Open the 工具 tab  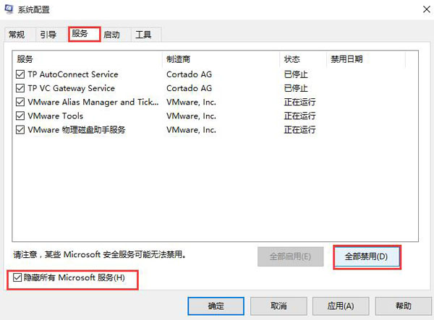(143, 35)
